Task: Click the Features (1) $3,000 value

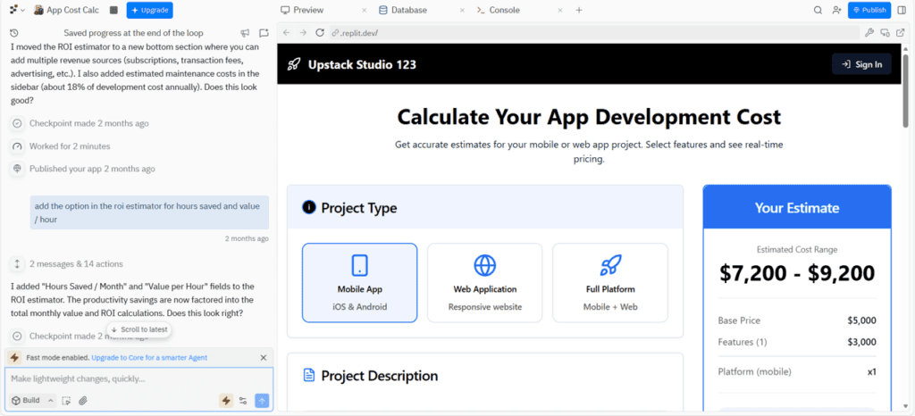Action: 862,342
